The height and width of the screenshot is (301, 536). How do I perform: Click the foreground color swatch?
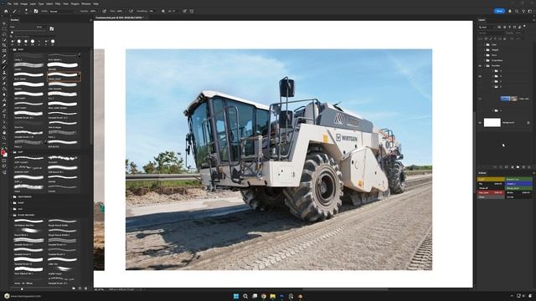(3, 152)
